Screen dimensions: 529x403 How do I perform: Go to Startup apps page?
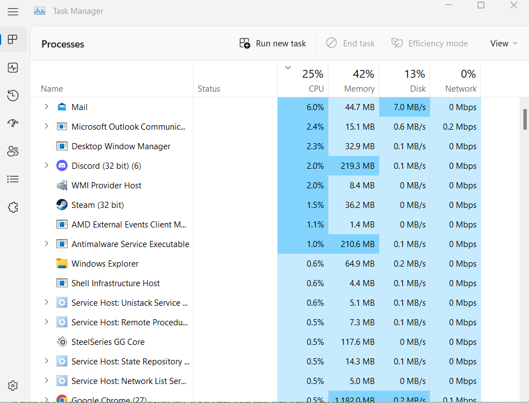(13, 124)
